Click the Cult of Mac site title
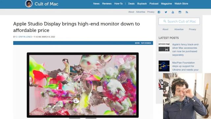 pos(46,4)
